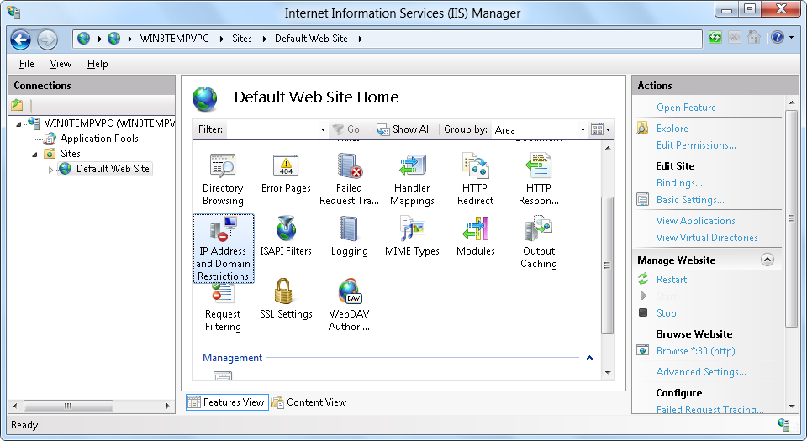
Task: Click the Explore action link
Action: [672, 129]
